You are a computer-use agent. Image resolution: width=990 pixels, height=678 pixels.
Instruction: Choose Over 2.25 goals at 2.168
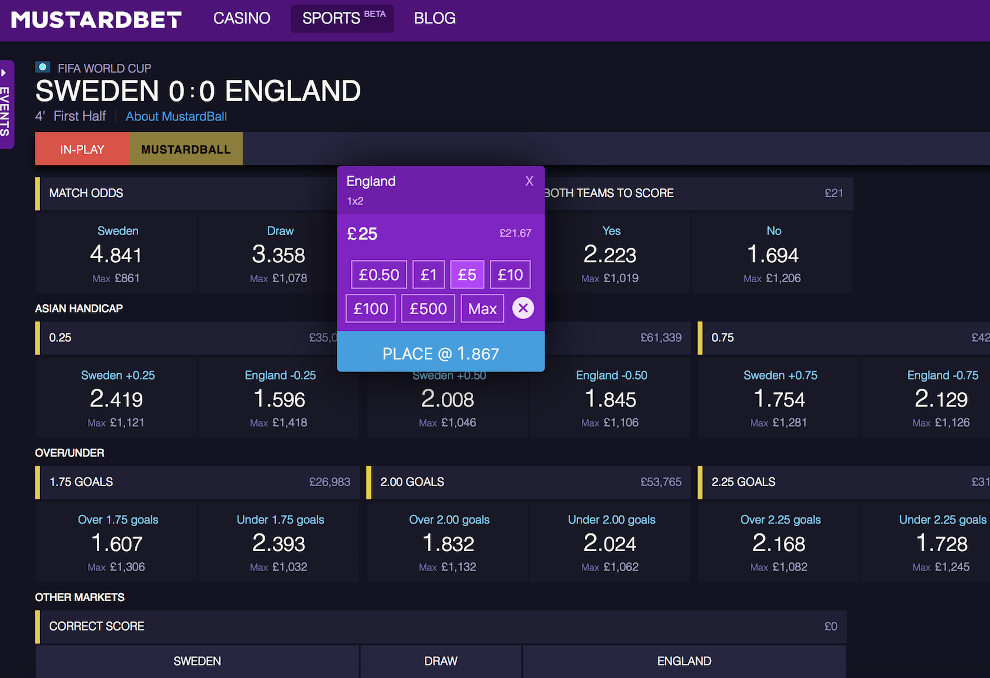point(779,542)
